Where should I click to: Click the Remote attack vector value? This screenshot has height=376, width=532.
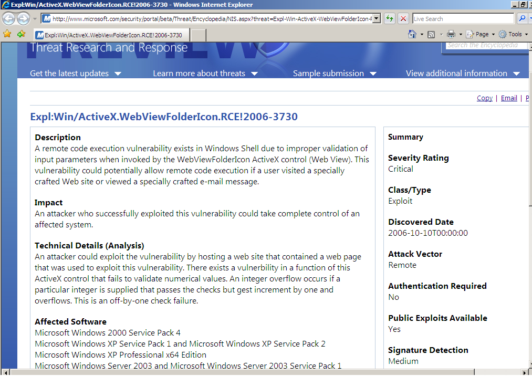[402, 265]
